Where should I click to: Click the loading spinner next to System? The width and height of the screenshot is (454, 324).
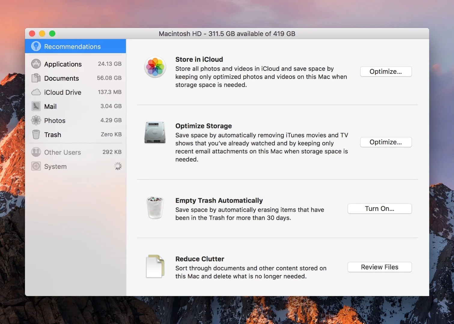(117, 166)
